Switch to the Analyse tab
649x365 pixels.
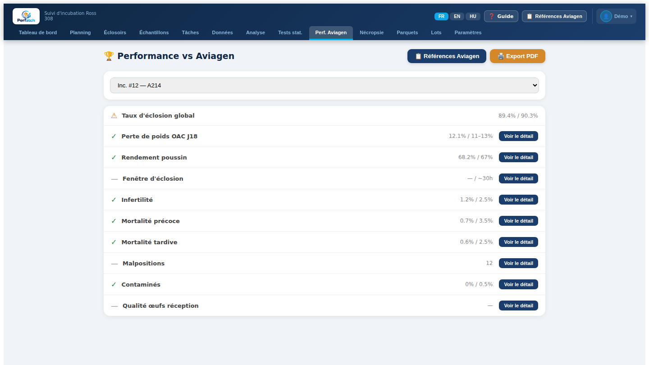(256, 32)
